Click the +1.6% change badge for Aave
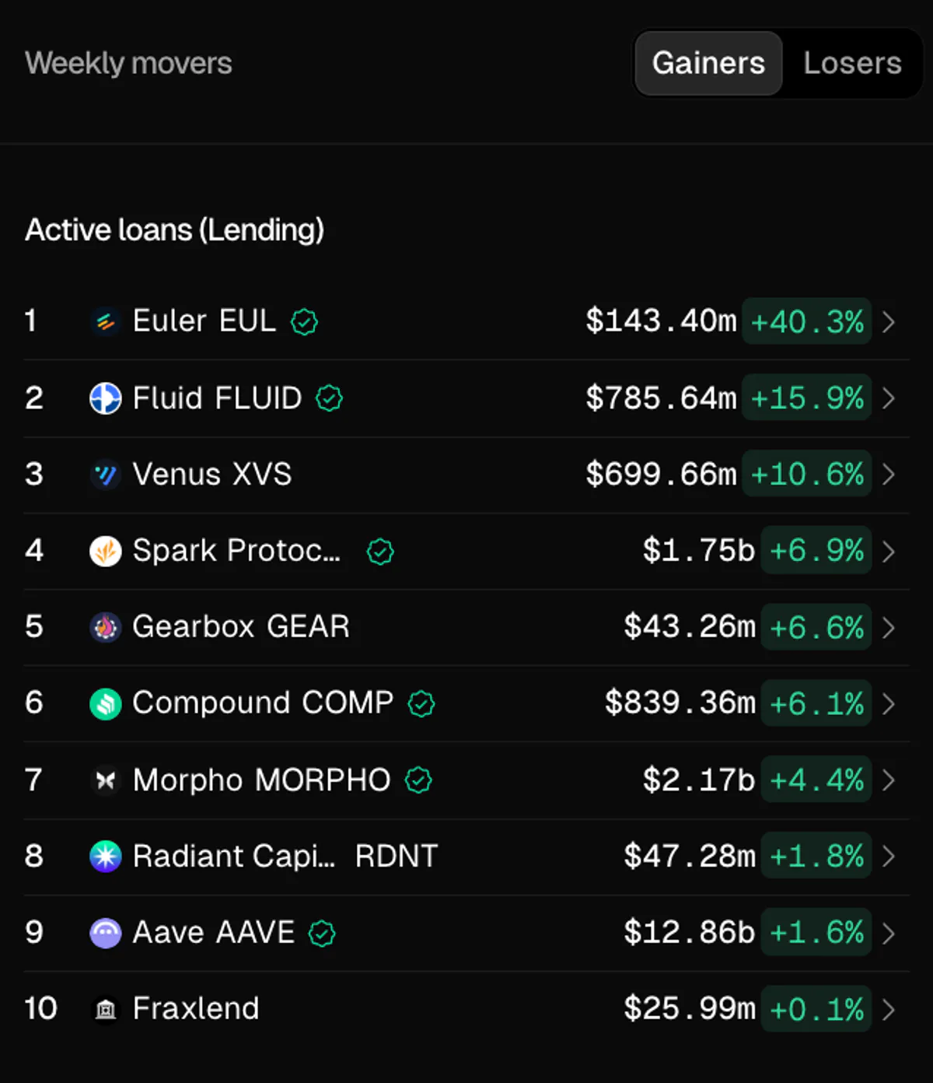The height and width of the screenshot is (1083, 933). pos(816,932)
